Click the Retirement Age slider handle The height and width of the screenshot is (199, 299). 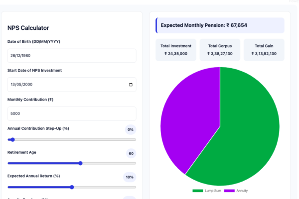point(80,163)
